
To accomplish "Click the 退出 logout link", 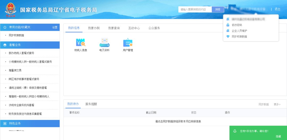I will click(x=277, y=9).
